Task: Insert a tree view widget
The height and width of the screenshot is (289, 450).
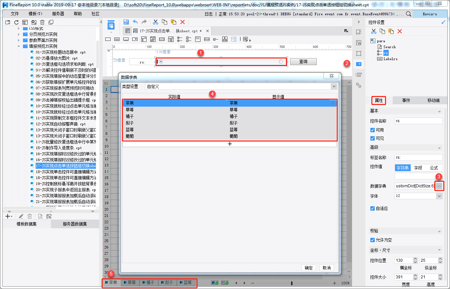Action: [225, 39]
